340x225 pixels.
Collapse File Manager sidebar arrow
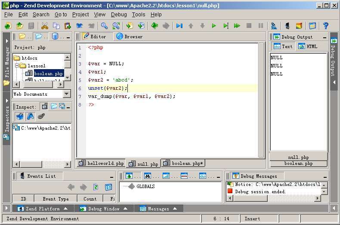point(7,41)
